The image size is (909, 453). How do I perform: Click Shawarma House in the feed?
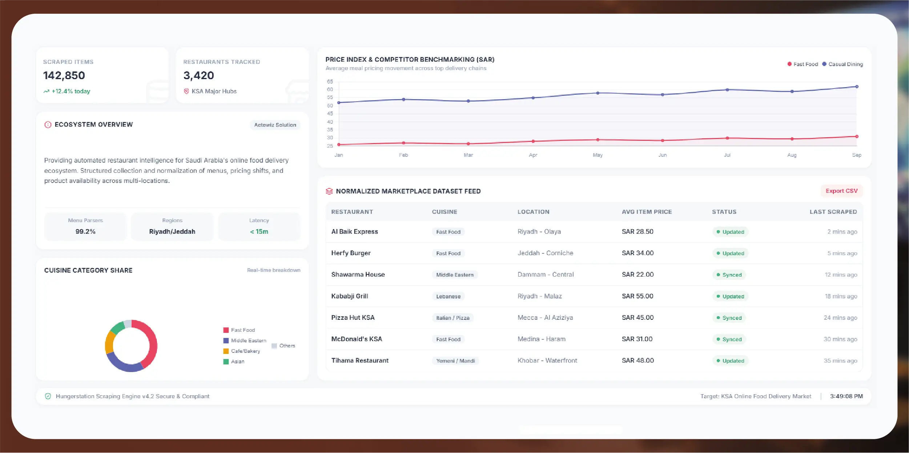(358, 274)
